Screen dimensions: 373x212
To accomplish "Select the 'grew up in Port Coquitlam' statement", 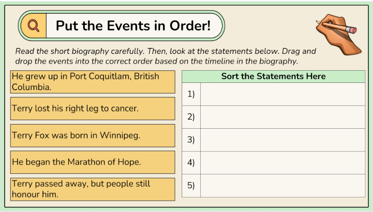I will (x=92, y=82).
